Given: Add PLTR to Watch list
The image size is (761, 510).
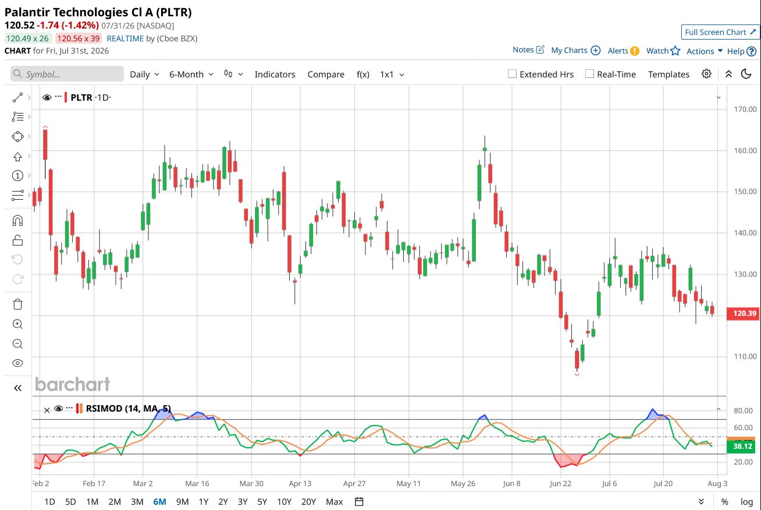Looking at the screenshot, I should [x=663, y=51].
